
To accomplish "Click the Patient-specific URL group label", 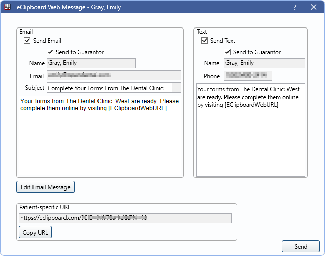I will pyautogui.click(x=45, y=207).
